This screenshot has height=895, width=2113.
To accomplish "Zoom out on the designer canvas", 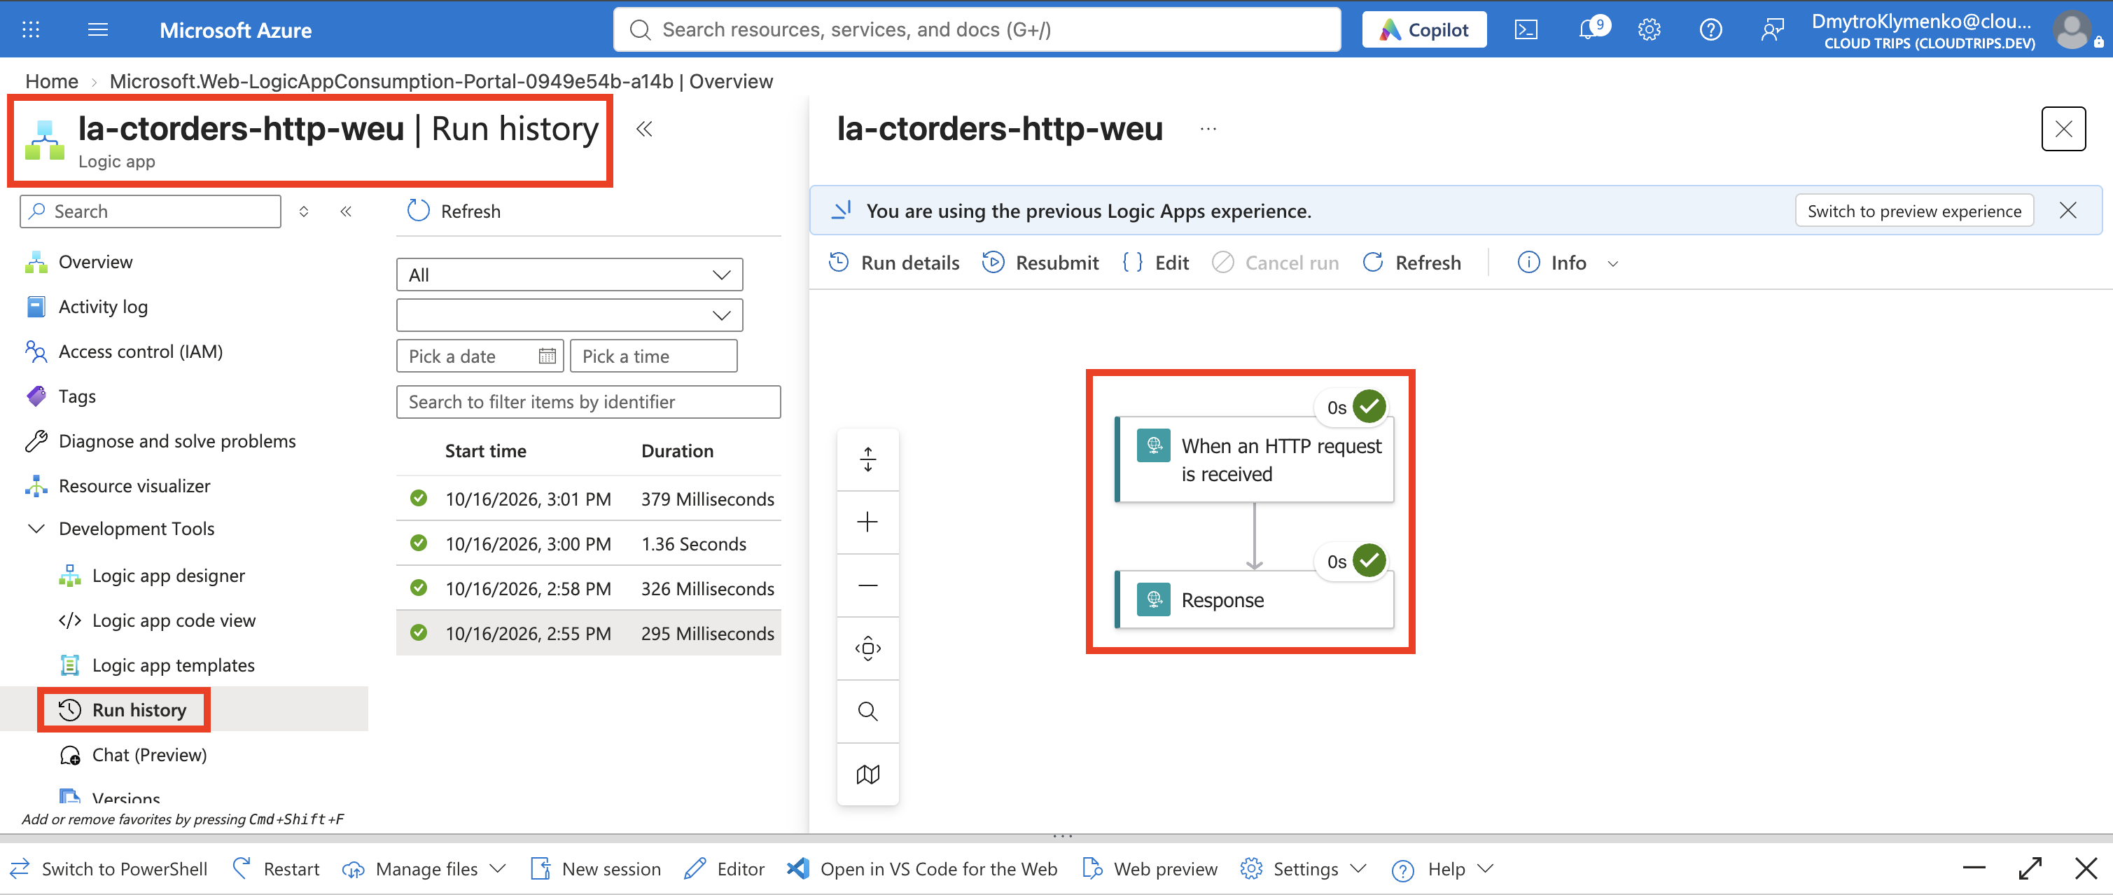I will (x=868, y=585).
